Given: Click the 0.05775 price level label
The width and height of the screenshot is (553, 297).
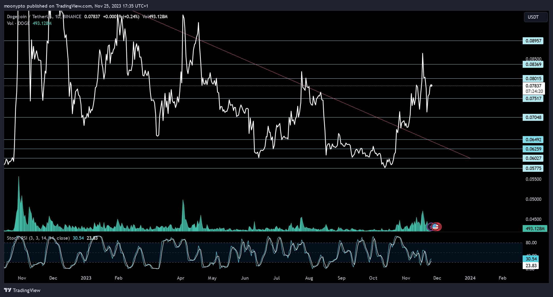Looking at the screenshot, I should (533, 168).
